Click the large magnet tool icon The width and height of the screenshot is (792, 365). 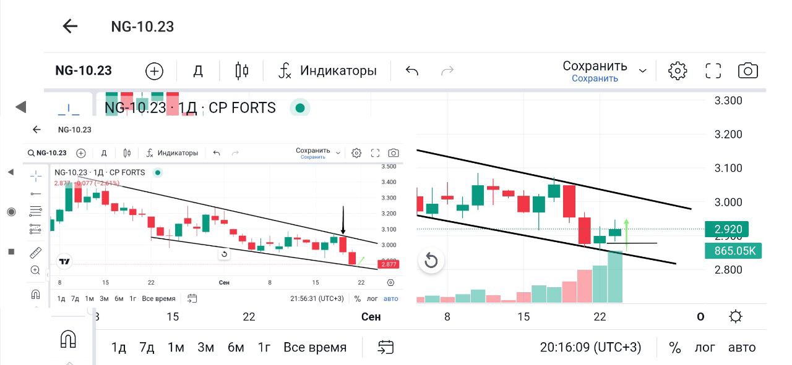tap(68, 338)
